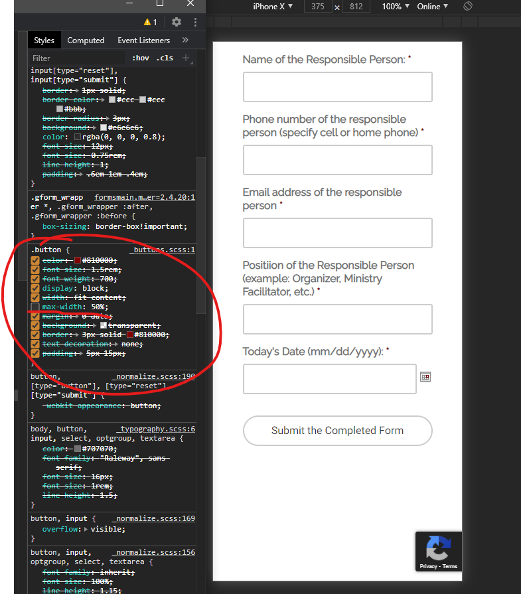Viewport: 521px width, 594px height.
Task: Add a new style rule with plus
Action: [186, 58]
